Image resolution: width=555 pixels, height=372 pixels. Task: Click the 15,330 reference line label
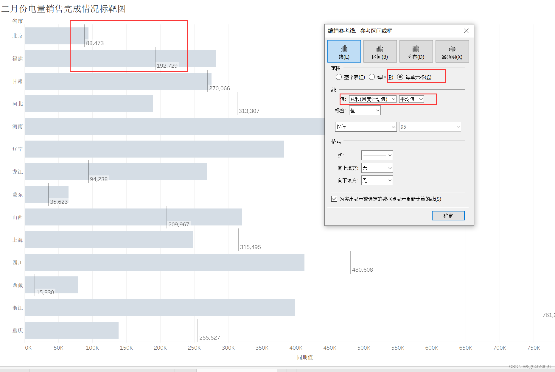[x=45, y=292]
